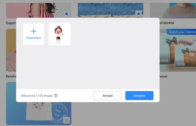The image size is (196, 126).
Task: Select the cartoon girl image thumbnail
Action: pos(60,34)
